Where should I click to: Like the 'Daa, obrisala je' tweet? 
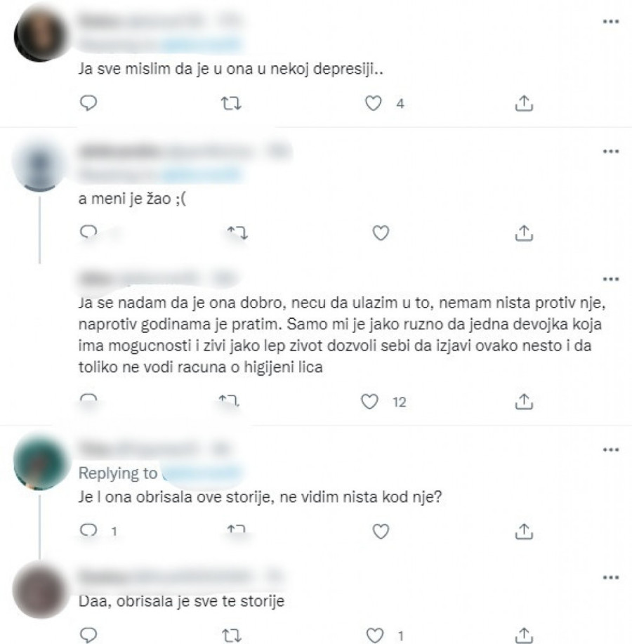(x=374, y=636)
